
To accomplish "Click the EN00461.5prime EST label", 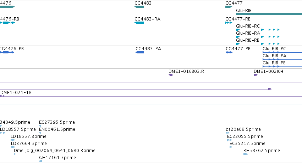I will click(x=57, y=129).
